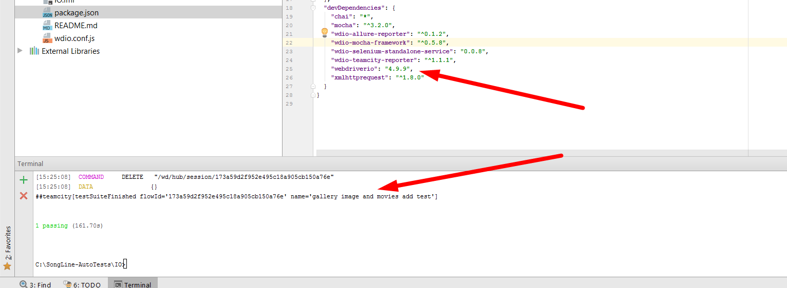Click the "chai": "*" line
This screenshot has height=288, width=787.
352,16
